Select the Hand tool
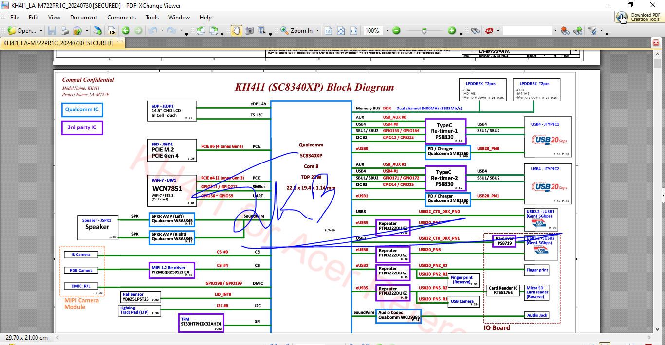The width and height of the screenshot is (665, 345). [x=236, y=30]
